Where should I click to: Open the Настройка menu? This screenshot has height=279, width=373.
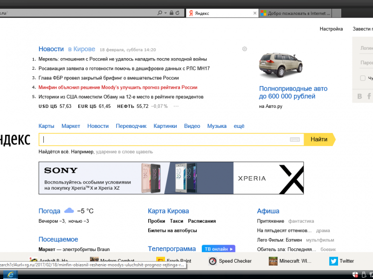(x=331, y=29)
